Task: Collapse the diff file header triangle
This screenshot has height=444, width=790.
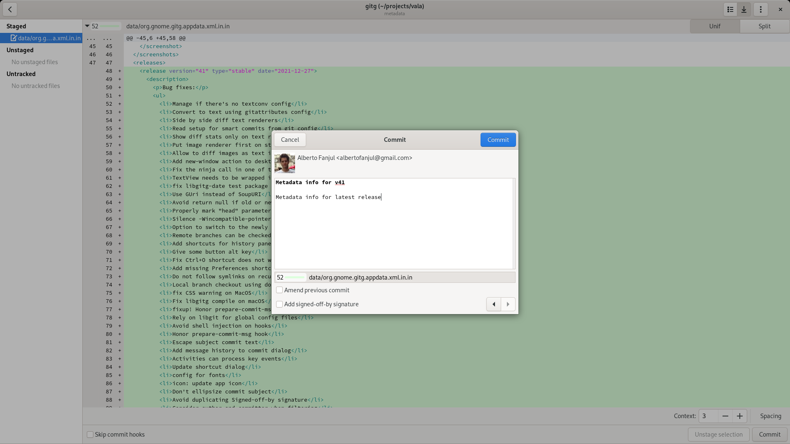Action: click(x=87, y=26)
